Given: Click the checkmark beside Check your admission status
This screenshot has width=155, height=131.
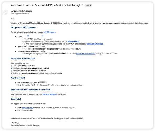Looking at the screenshot, I should pos(11,66).
